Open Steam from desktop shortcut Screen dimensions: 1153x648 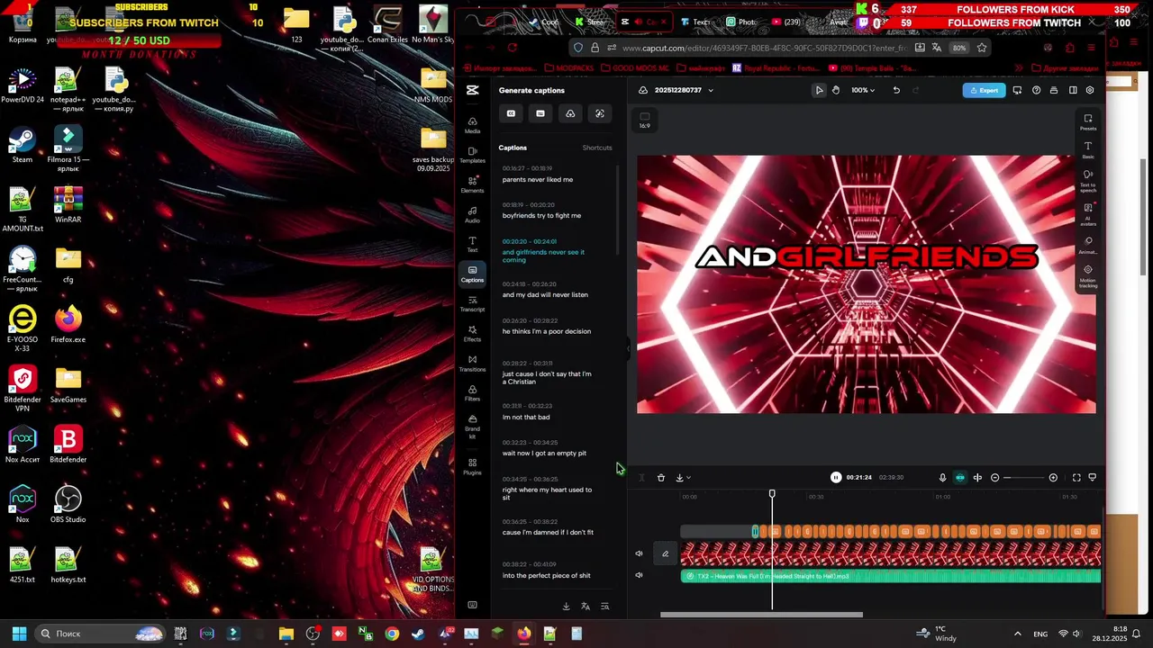click(x=23, y=148)
